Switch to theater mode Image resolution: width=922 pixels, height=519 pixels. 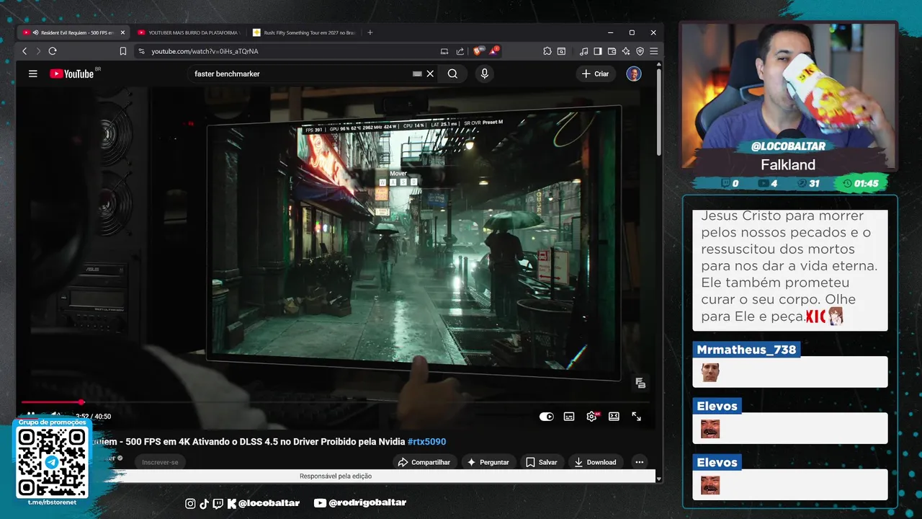(614, 416)
